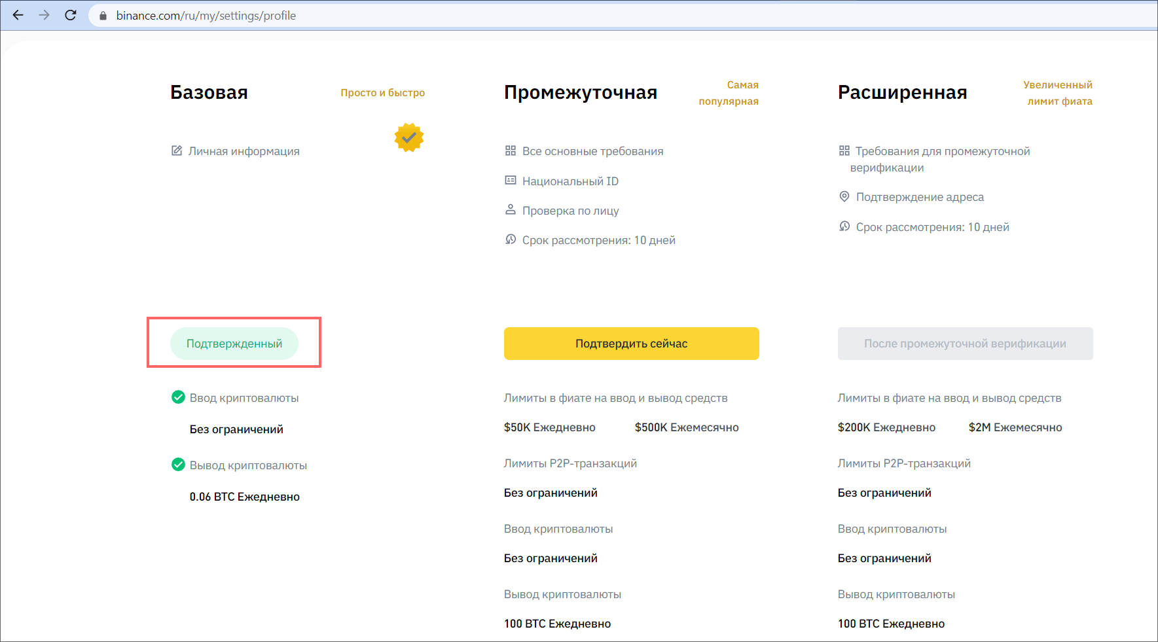Click the gold verified badge icon
The image size is (1158, 642).
pyautogui.click(x=409, y=137)
